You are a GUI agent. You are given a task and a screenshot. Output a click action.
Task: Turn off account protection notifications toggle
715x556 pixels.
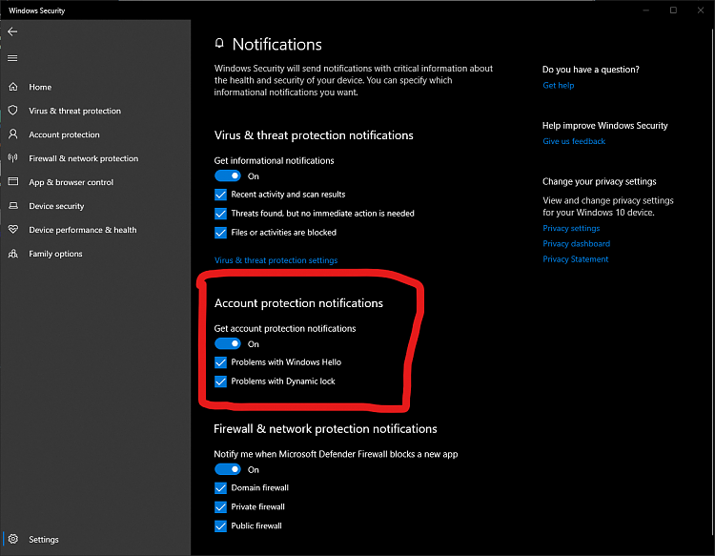pos(228,343)
